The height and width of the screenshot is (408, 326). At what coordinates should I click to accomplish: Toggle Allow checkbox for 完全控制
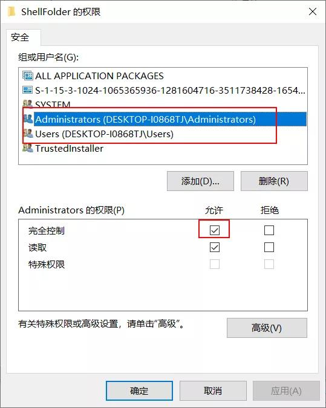pos(215,230)
